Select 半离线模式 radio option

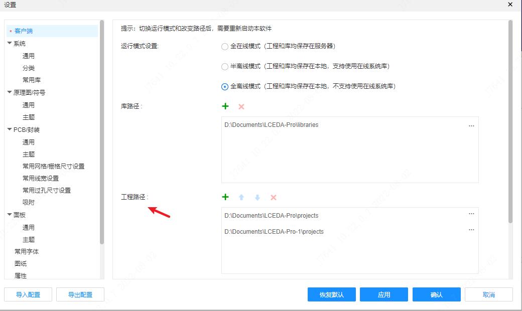coord(225,67)
